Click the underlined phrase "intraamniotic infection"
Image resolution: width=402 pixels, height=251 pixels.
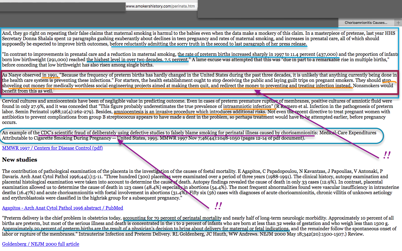click(x=248, y=106)
